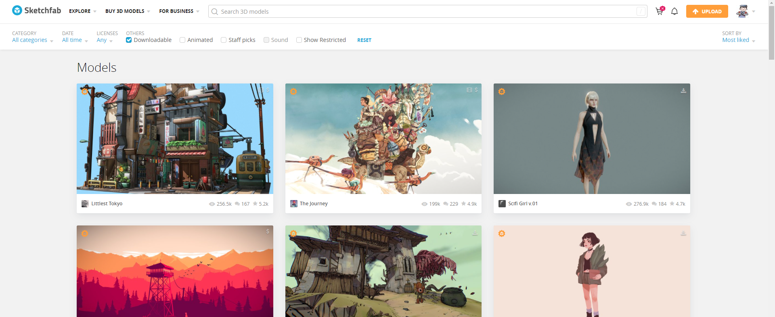The image size is (775, 317).
Task: Open the Sketchfab home logo
Action: click(x=36, y=10)
